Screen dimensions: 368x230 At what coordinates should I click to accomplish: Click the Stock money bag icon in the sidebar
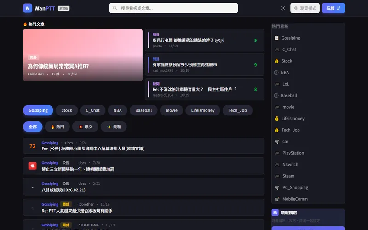[x=277, y=61]
